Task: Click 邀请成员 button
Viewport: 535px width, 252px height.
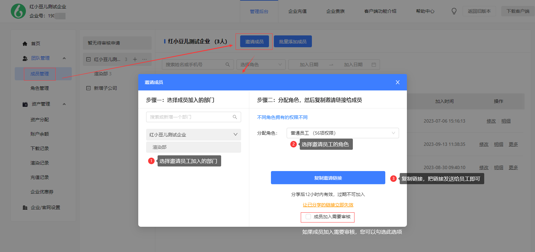Action: 255,42
